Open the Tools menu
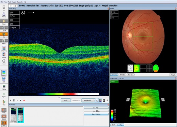 [10, 2]
